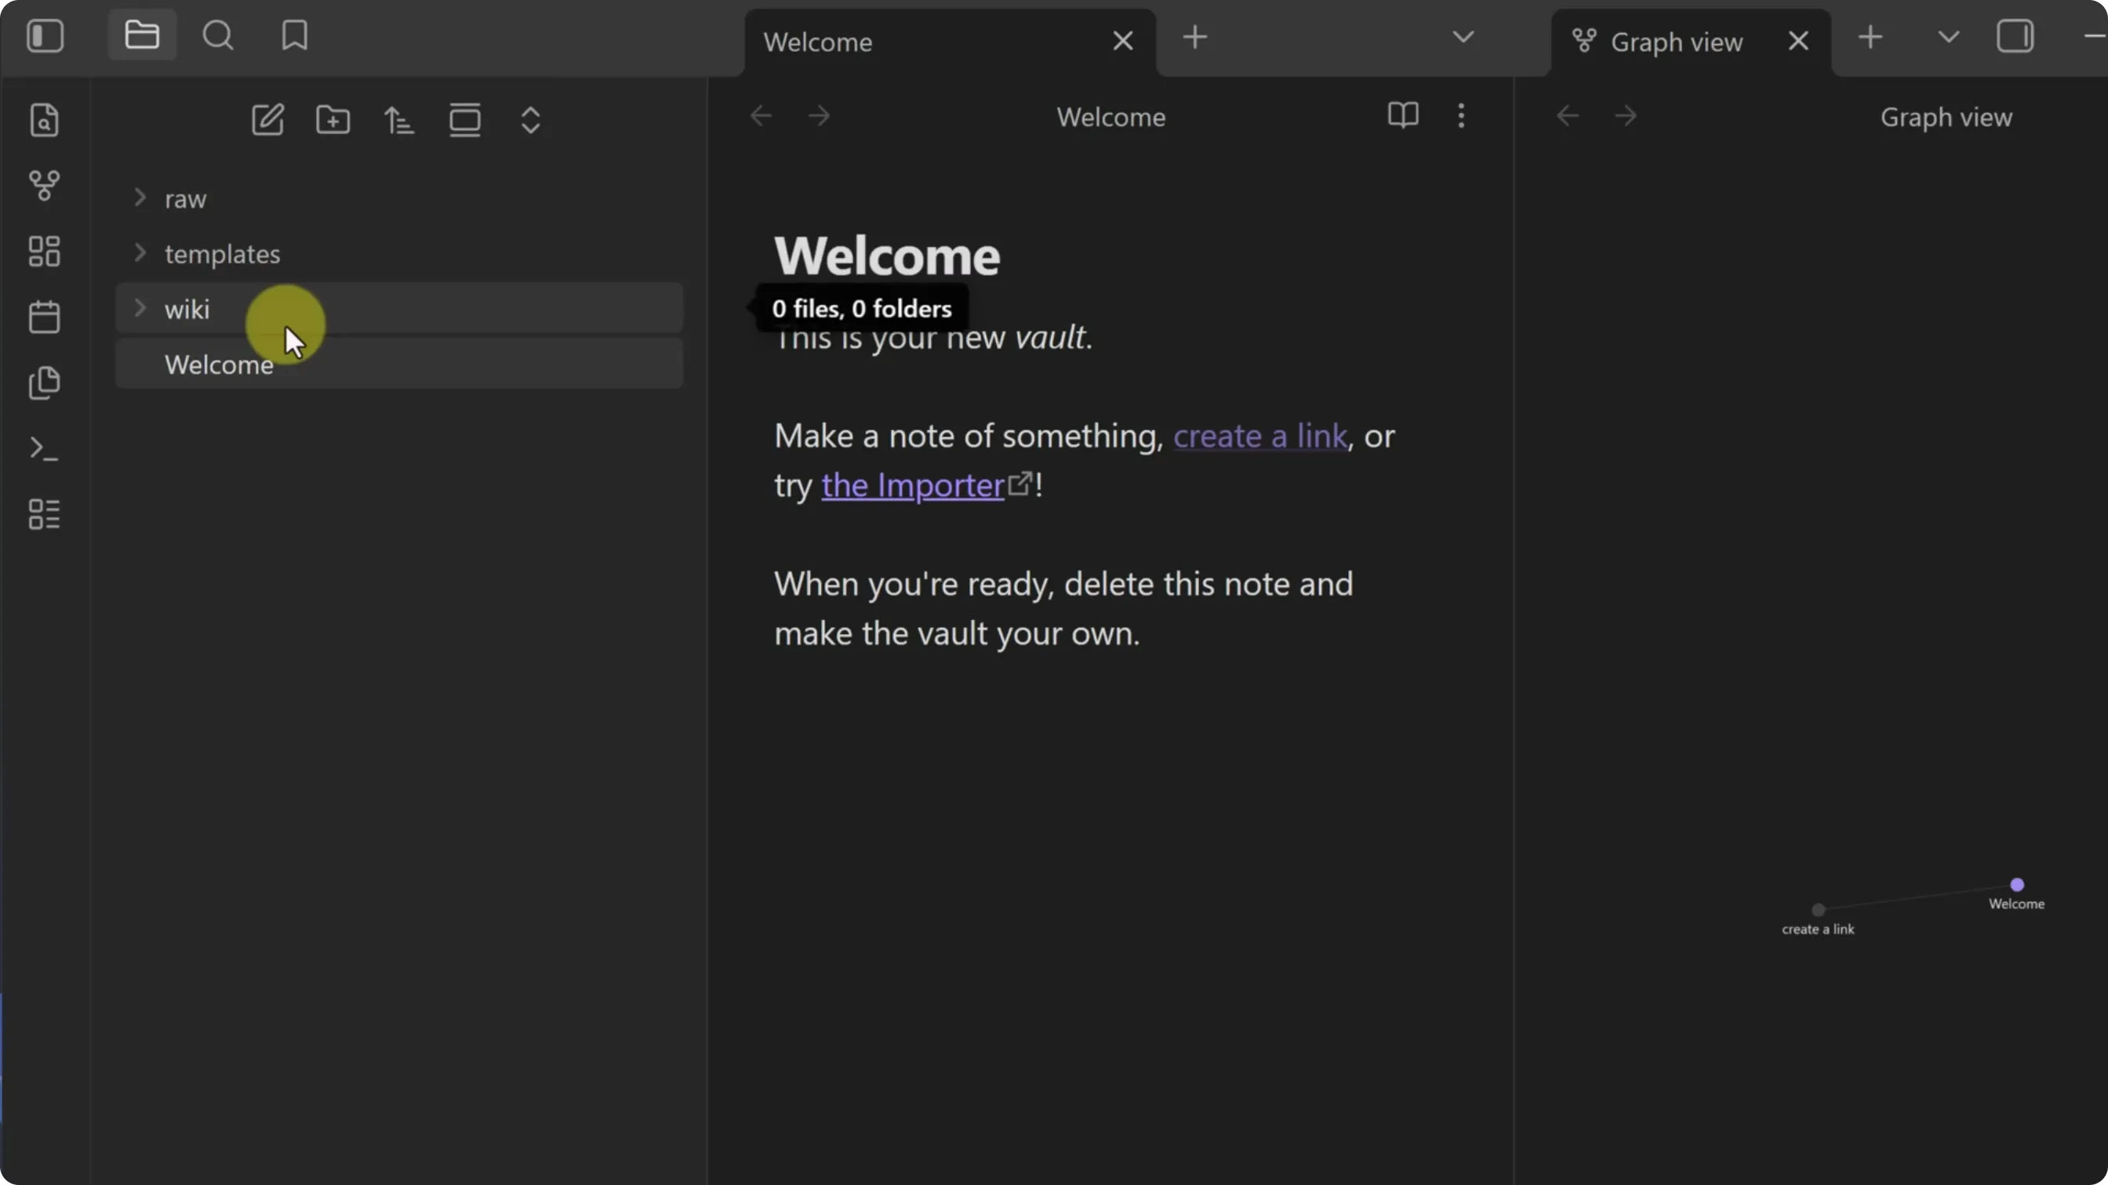Open the quick switcher ribbon icon
The width and height of the screenshot is (2108, 1185).
pos(44,120)
